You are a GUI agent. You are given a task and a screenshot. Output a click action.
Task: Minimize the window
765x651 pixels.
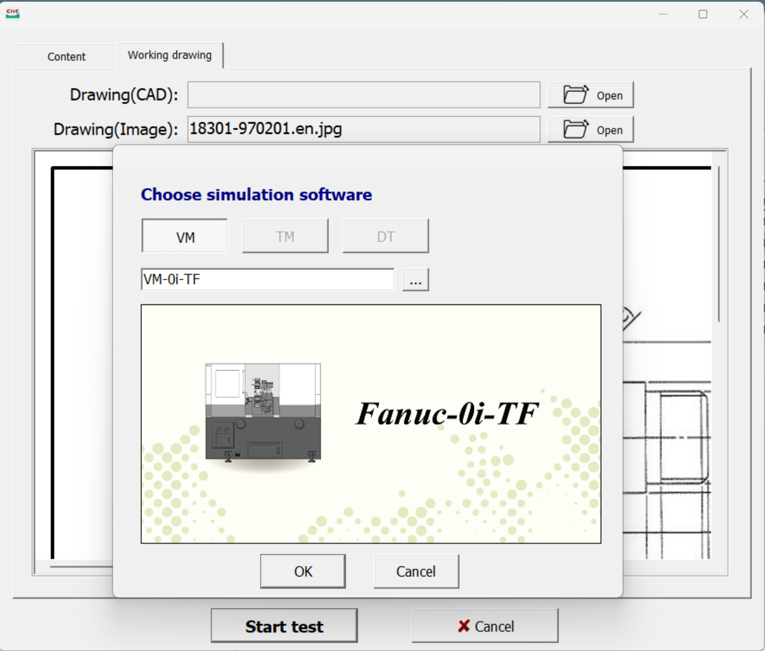663,14
